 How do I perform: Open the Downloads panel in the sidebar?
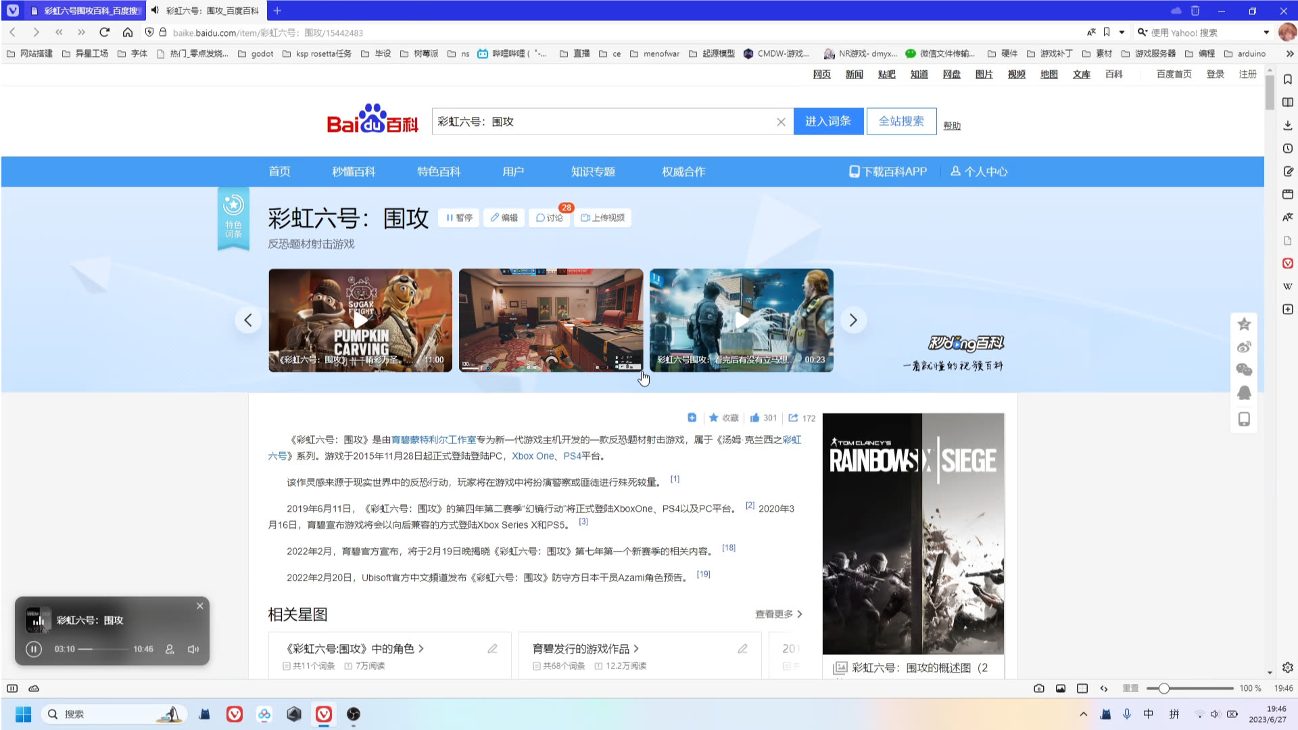(x=1288, y=125)
